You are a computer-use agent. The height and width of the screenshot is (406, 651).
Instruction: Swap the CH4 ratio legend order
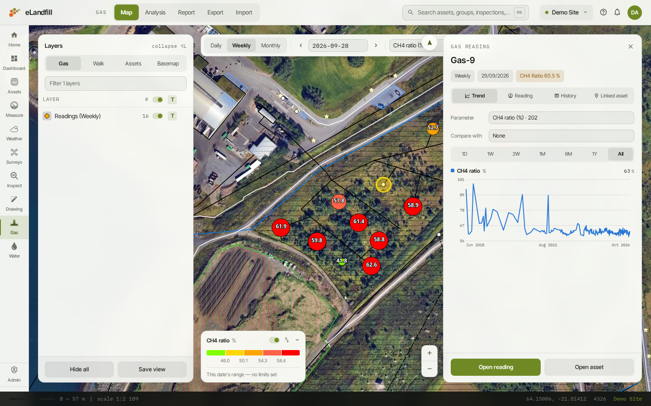tap(287, 340)
